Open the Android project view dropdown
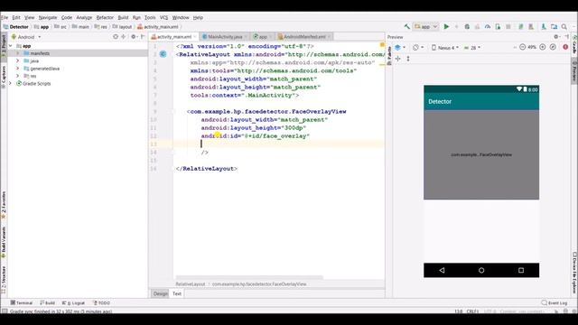The image size is (578, 325). 26,37
